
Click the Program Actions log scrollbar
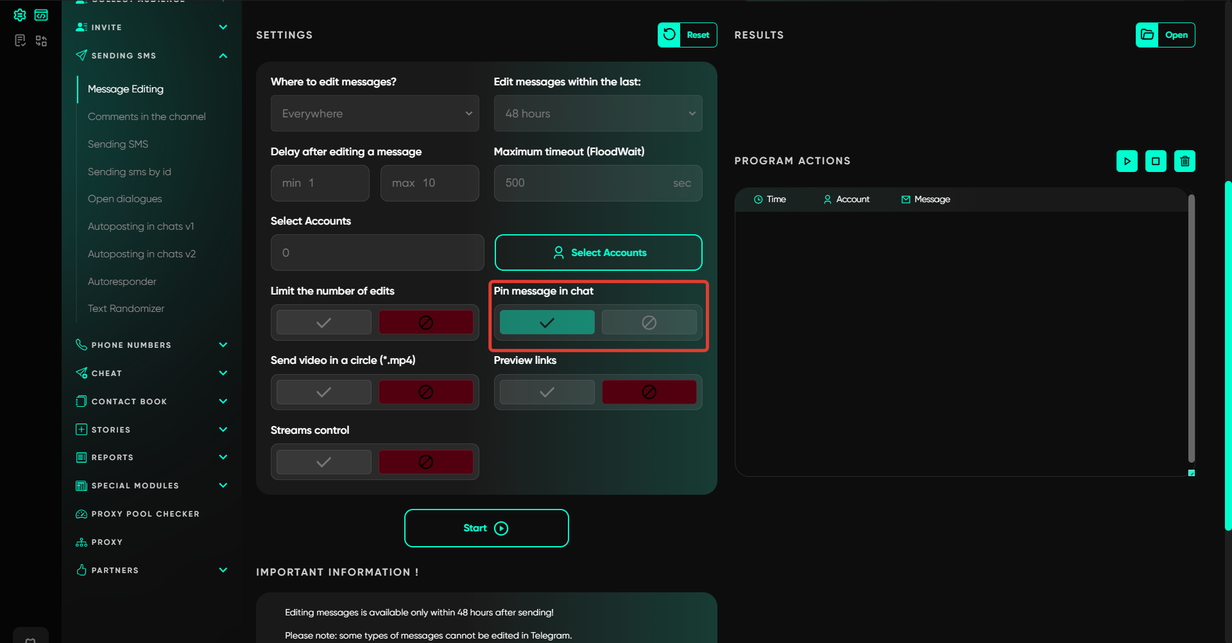(1191, 327)
